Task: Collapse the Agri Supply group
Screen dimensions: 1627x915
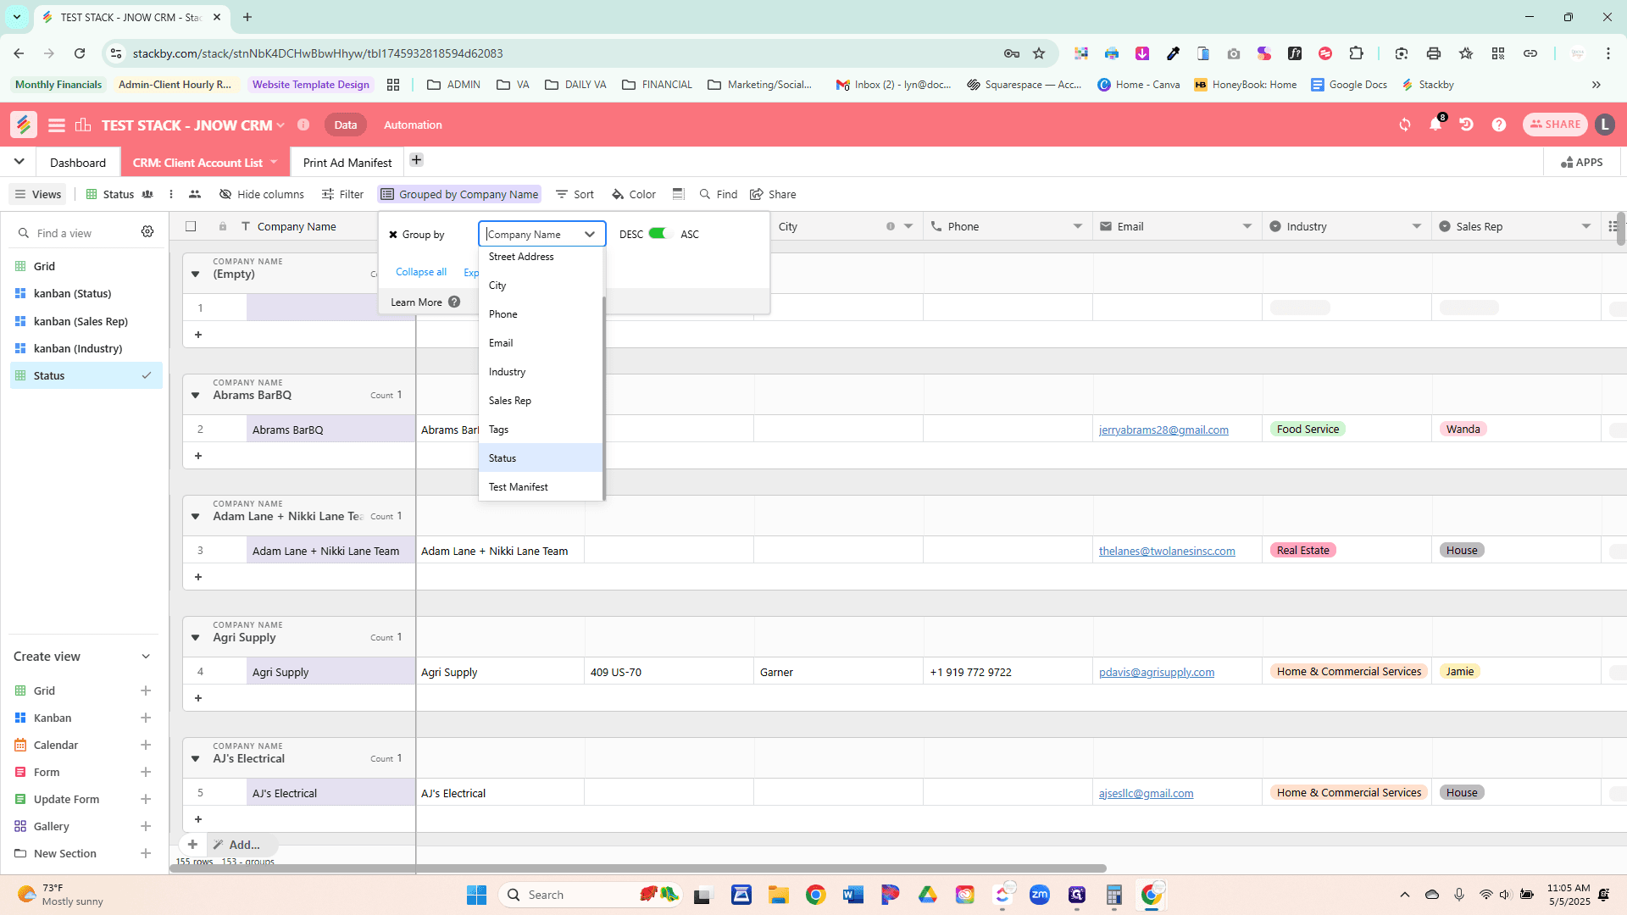Action: (x=196, y=637)
